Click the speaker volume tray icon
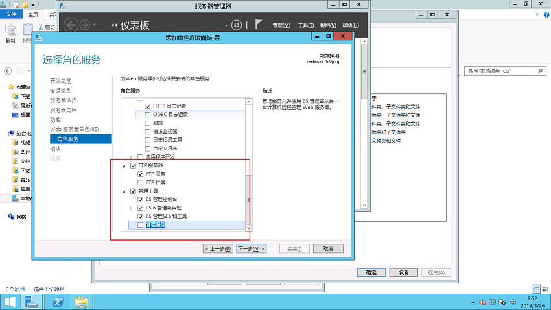This screenshot has width=551, height=310. tap(482, 302)
